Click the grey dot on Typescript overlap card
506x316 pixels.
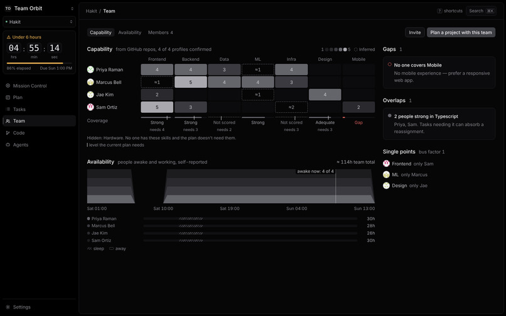(x=389, y=116)
